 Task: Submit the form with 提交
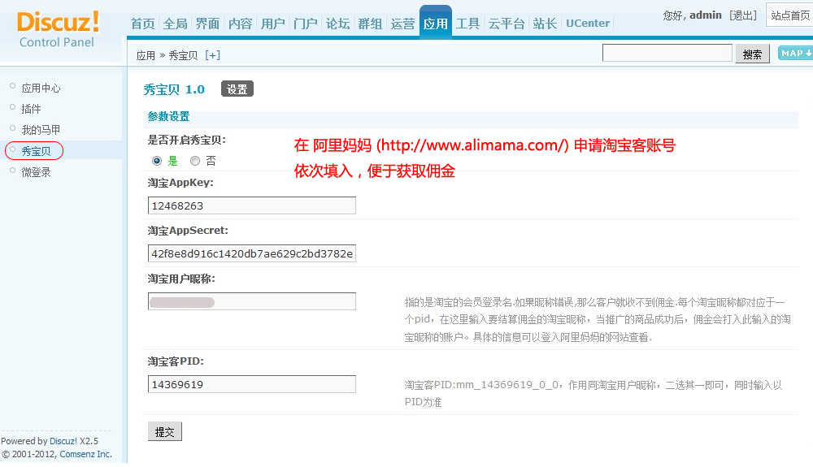click(x=165, y=432)
